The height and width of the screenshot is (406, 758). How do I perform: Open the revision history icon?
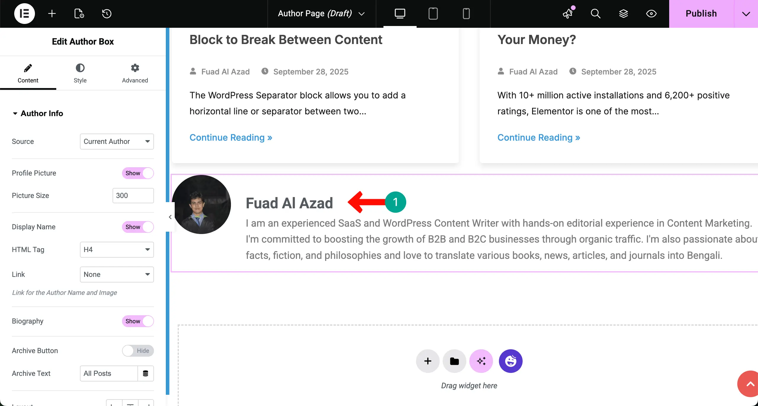107,14
